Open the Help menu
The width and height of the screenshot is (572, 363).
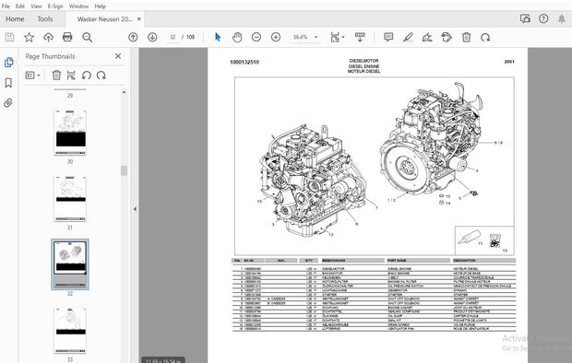pyautogui.click(x=100, y=6)
